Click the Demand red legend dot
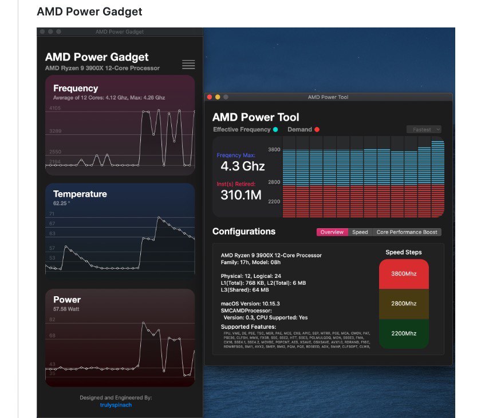Viewport: 477px width, 418px height. pos(317,130)
